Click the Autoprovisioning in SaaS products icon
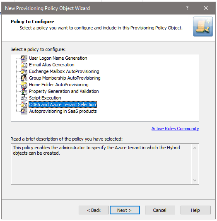 [24, 111]
